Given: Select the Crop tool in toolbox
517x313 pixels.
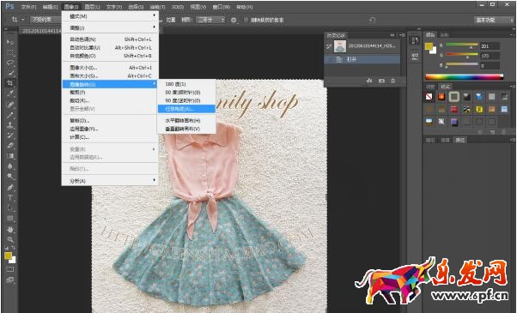Looking at the screenshot, I should click(10, 82).
